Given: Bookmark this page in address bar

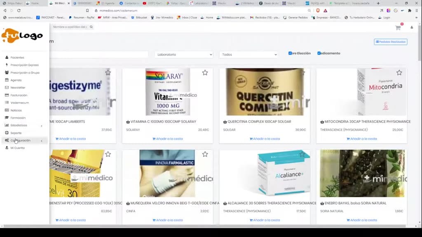Looking at the screenshot, I should pos(87,10).
